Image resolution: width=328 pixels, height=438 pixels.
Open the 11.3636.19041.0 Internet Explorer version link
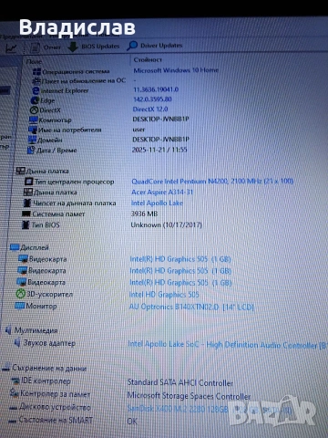[156, 89]
